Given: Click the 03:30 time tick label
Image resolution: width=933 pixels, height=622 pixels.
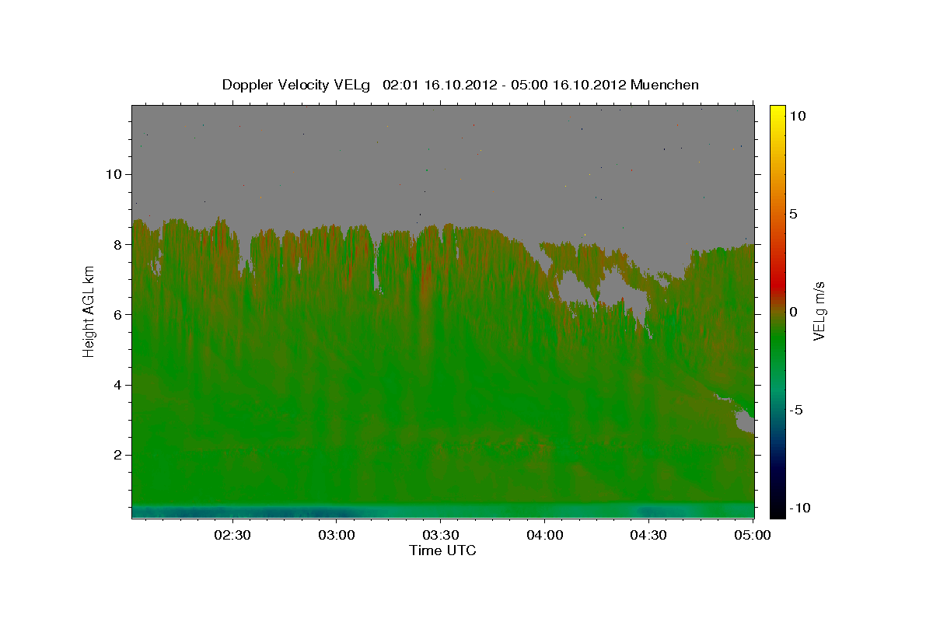Looking at the screenshot, I should (440, 535).
